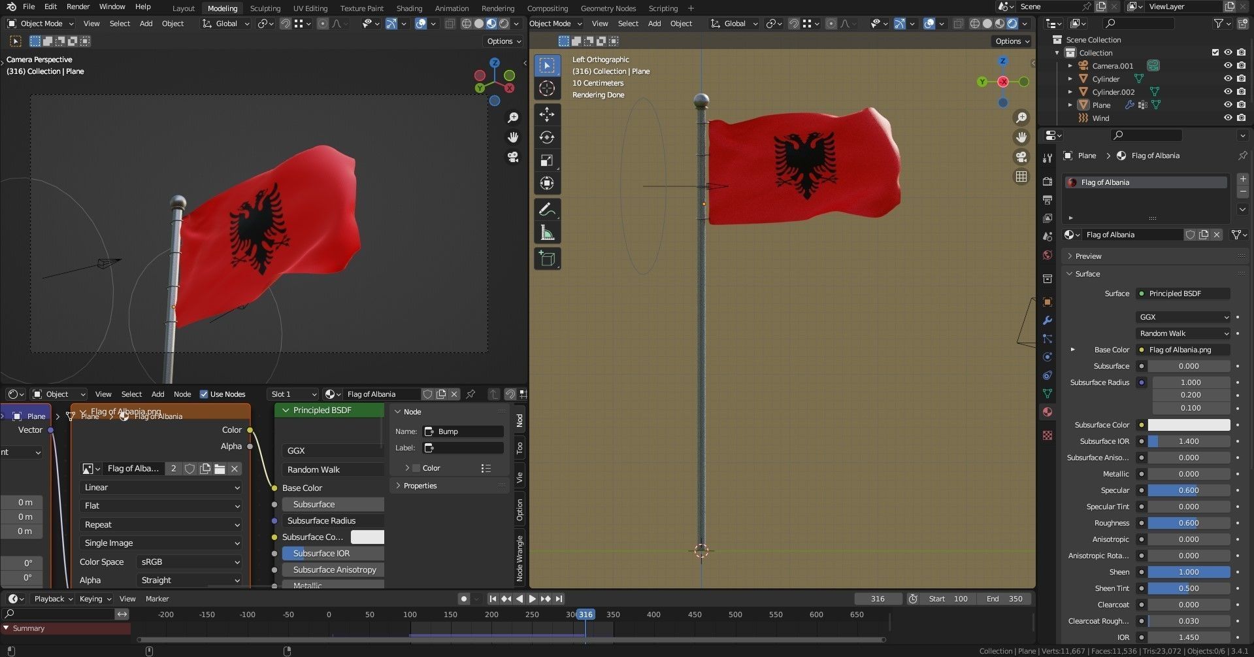The image size is (1254, 657).
Task: Expand the Properties section in the node sidebar
Action: pos(420,486)
